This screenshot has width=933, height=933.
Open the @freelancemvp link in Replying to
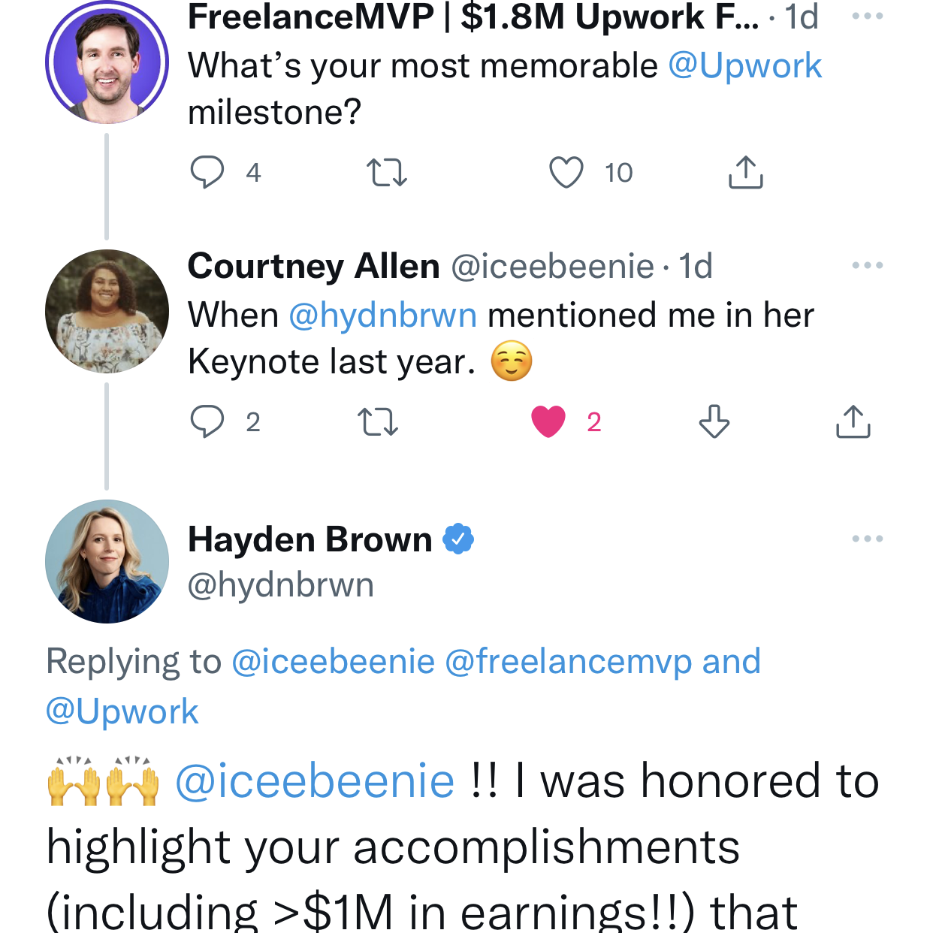pos(569,662)
